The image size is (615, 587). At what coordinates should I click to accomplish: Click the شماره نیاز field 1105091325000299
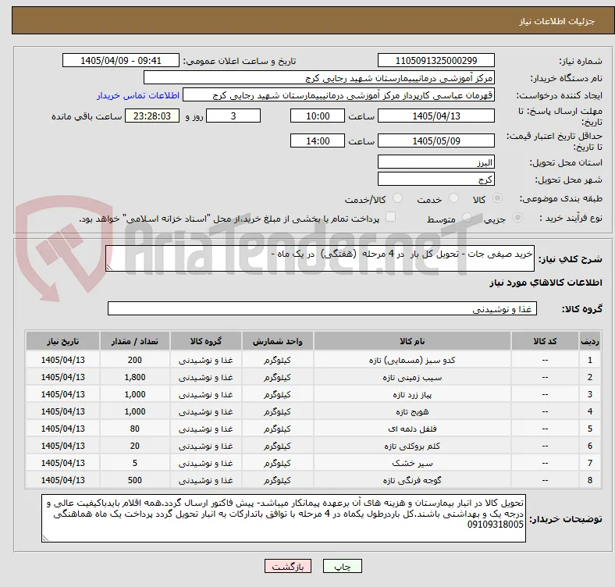tap(435, 60)
